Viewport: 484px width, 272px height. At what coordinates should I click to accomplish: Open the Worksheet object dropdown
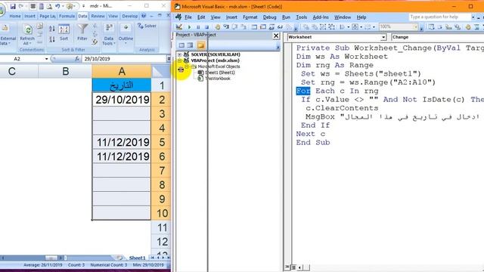(383, 37)
